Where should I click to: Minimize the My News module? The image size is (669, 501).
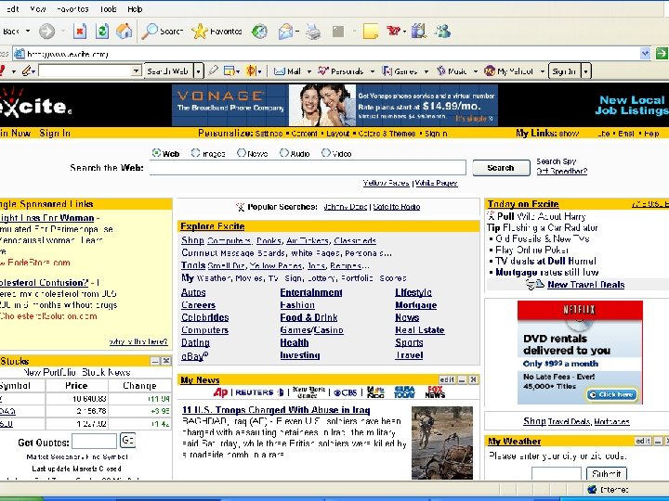click(x=462, y=379)
